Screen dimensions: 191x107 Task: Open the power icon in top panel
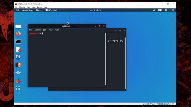pyautogui.click(x=173, y=10)
